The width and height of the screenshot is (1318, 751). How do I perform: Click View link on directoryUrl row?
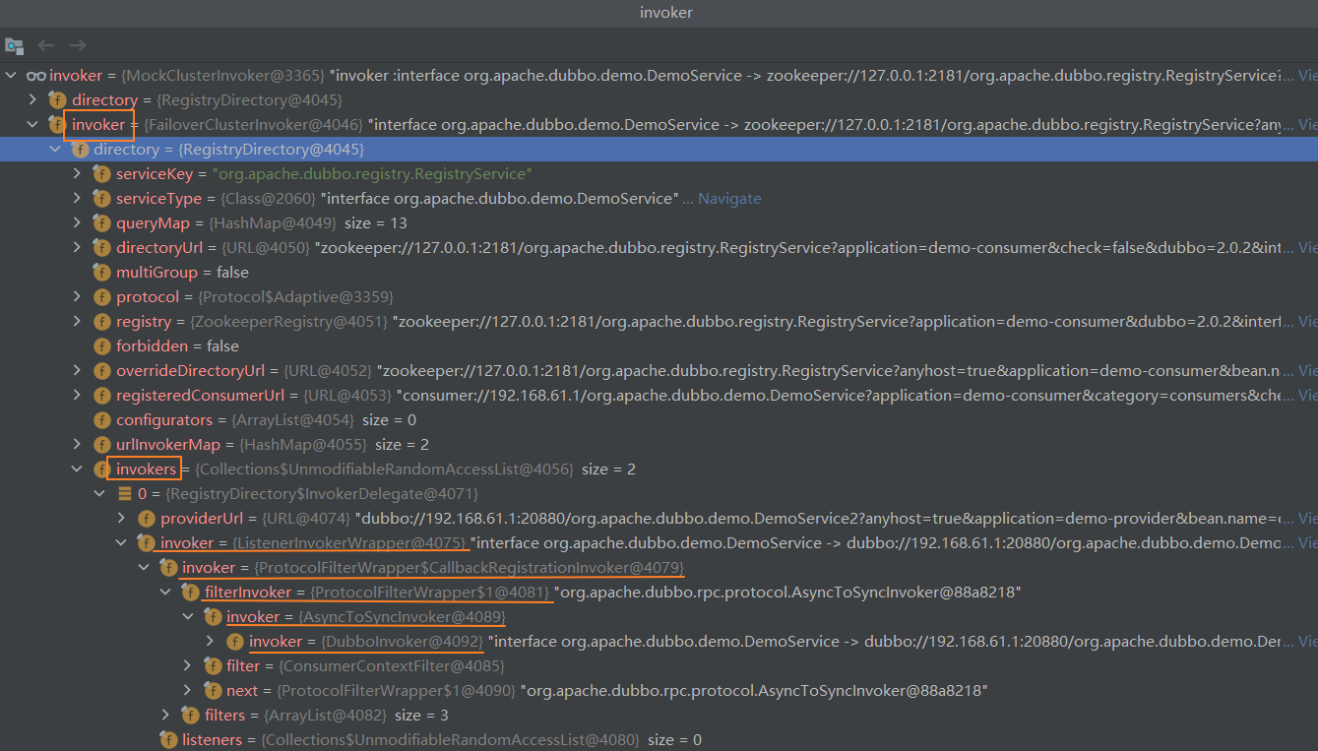[1307, 248]
